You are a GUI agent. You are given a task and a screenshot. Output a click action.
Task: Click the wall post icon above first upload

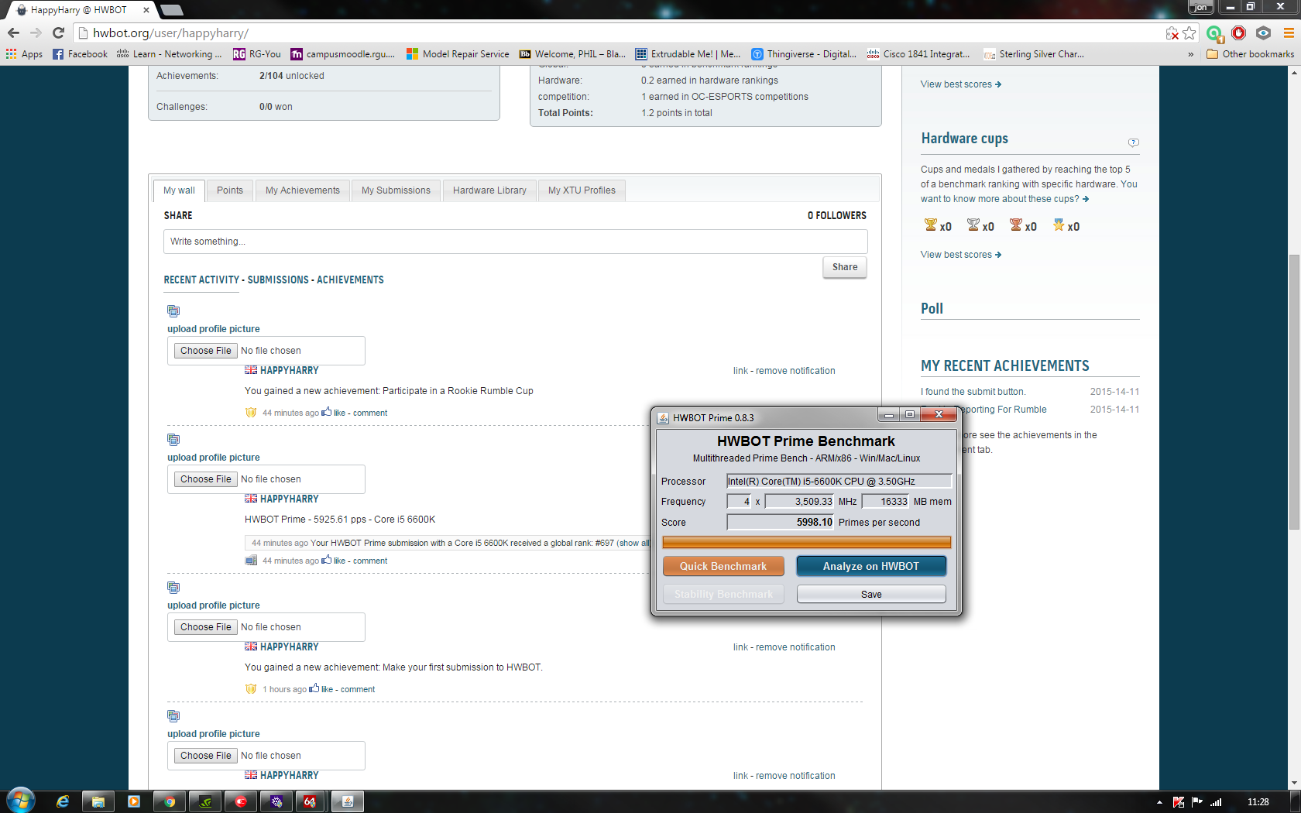173,311
